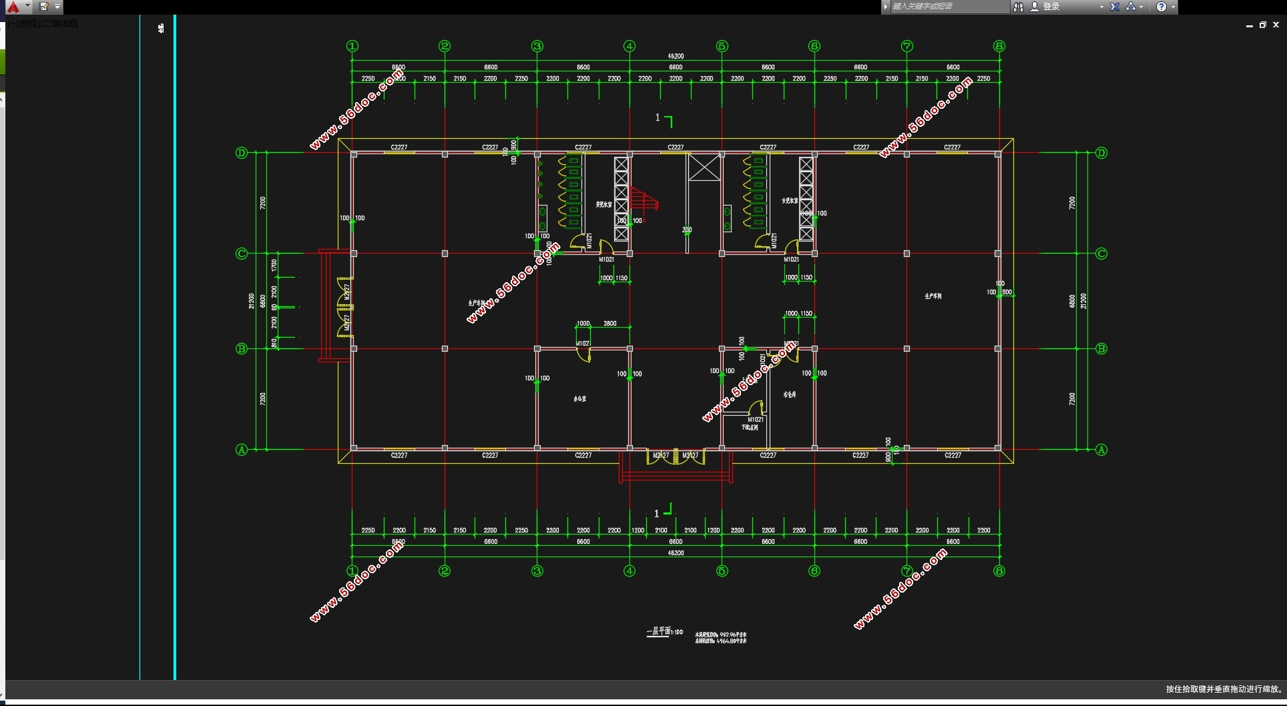Click the binoculars search icon
The width and height of the screenshot is (1287, 706).
coord(1019,7)
